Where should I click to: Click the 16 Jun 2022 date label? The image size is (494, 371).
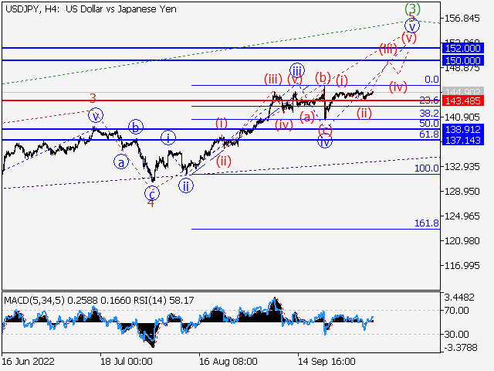[x=29, y=362]
